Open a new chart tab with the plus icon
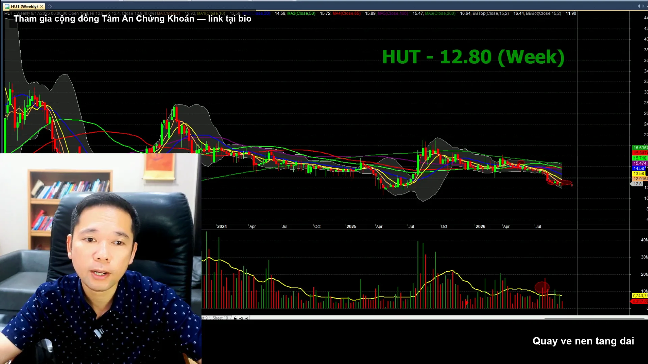648x364 pixels. pos(50,6)
